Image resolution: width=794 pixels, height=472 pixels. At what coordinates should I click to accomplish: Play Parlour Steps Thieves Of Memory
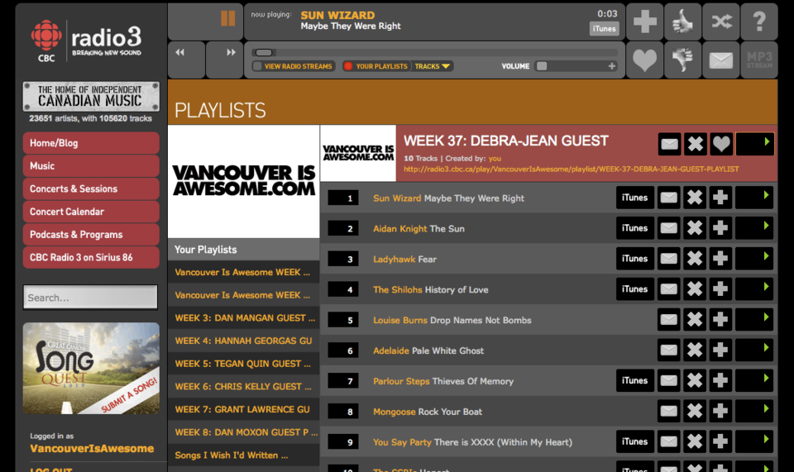pyautogui.click(x=754, y=380)
